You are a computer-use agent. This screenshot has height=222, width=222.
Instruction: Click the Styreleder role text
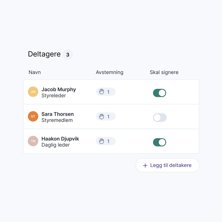54,96
